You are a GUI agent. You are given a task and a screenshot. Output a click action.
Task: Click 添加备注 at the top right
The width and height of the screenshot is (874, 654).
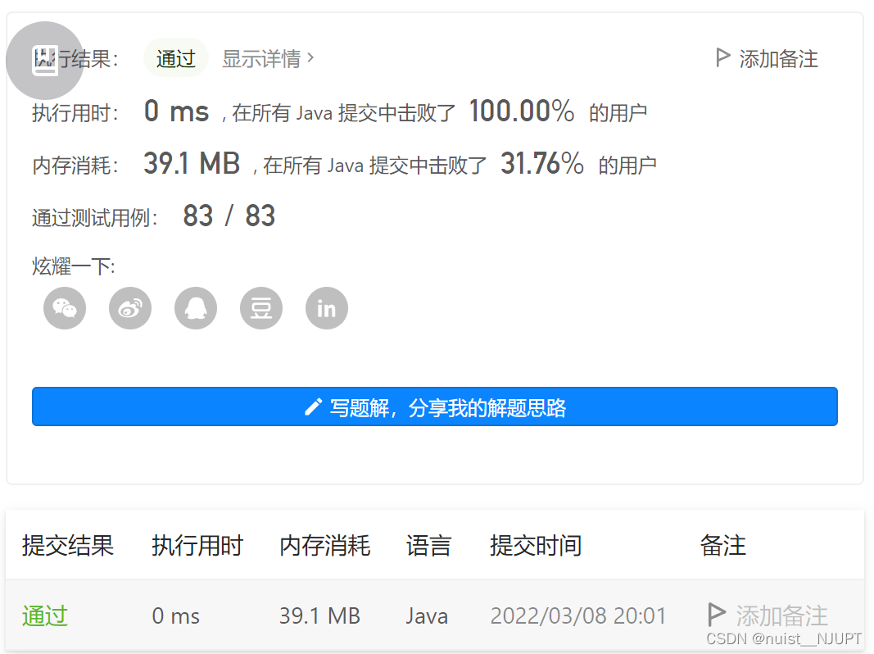point(777,58)
